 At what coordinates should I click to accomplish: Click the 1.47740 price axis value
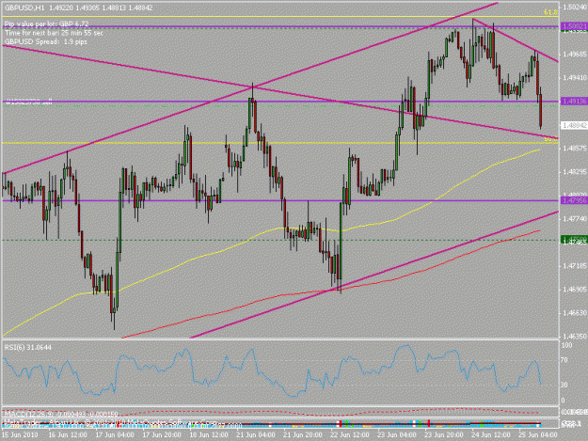click(575, 219)
